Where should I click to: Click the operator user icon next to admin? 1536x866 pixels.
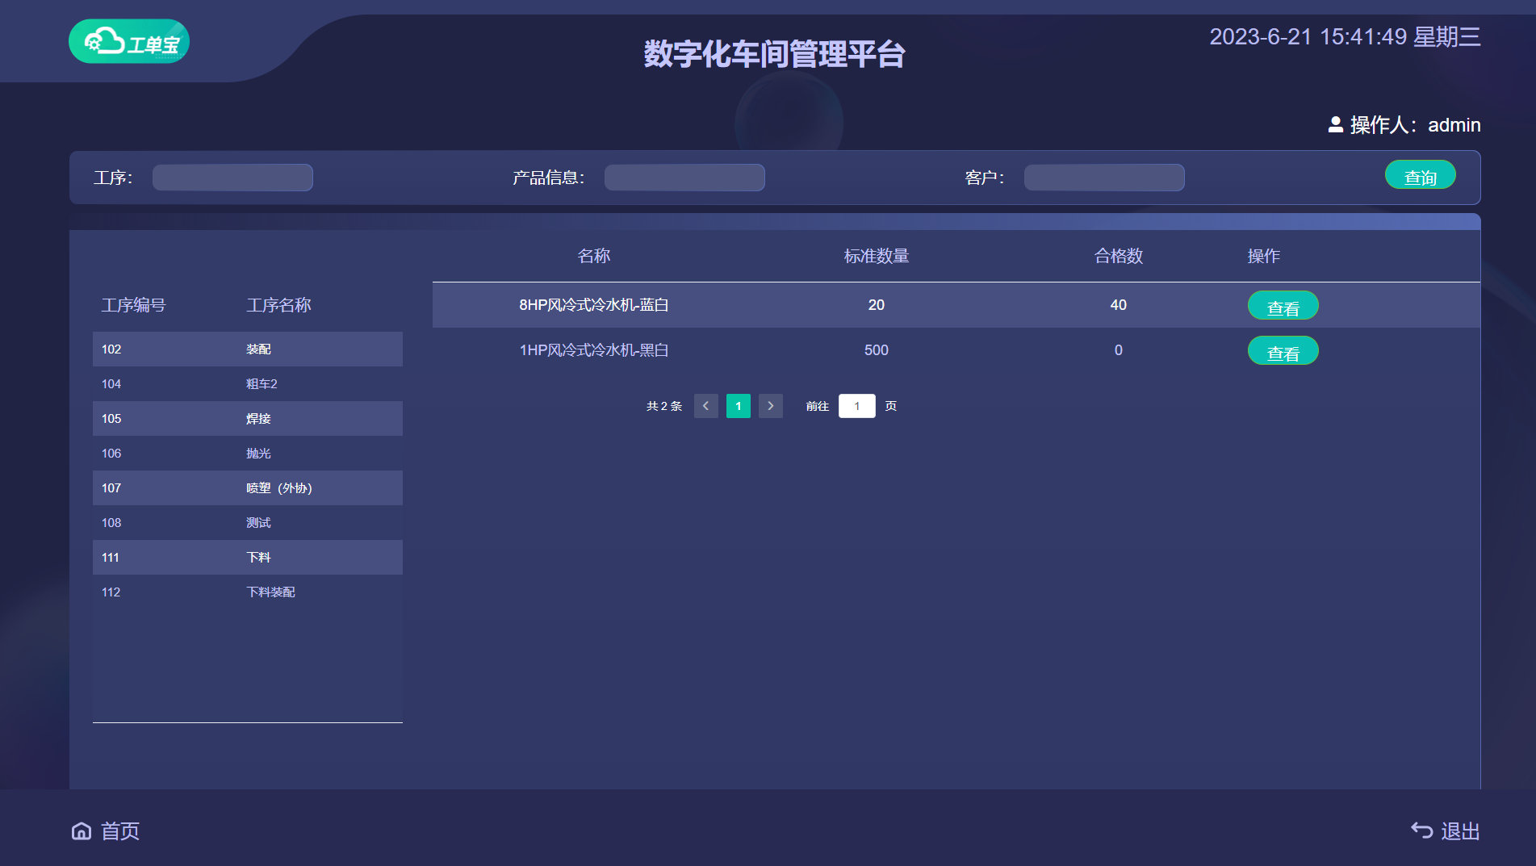(1337, 124)
